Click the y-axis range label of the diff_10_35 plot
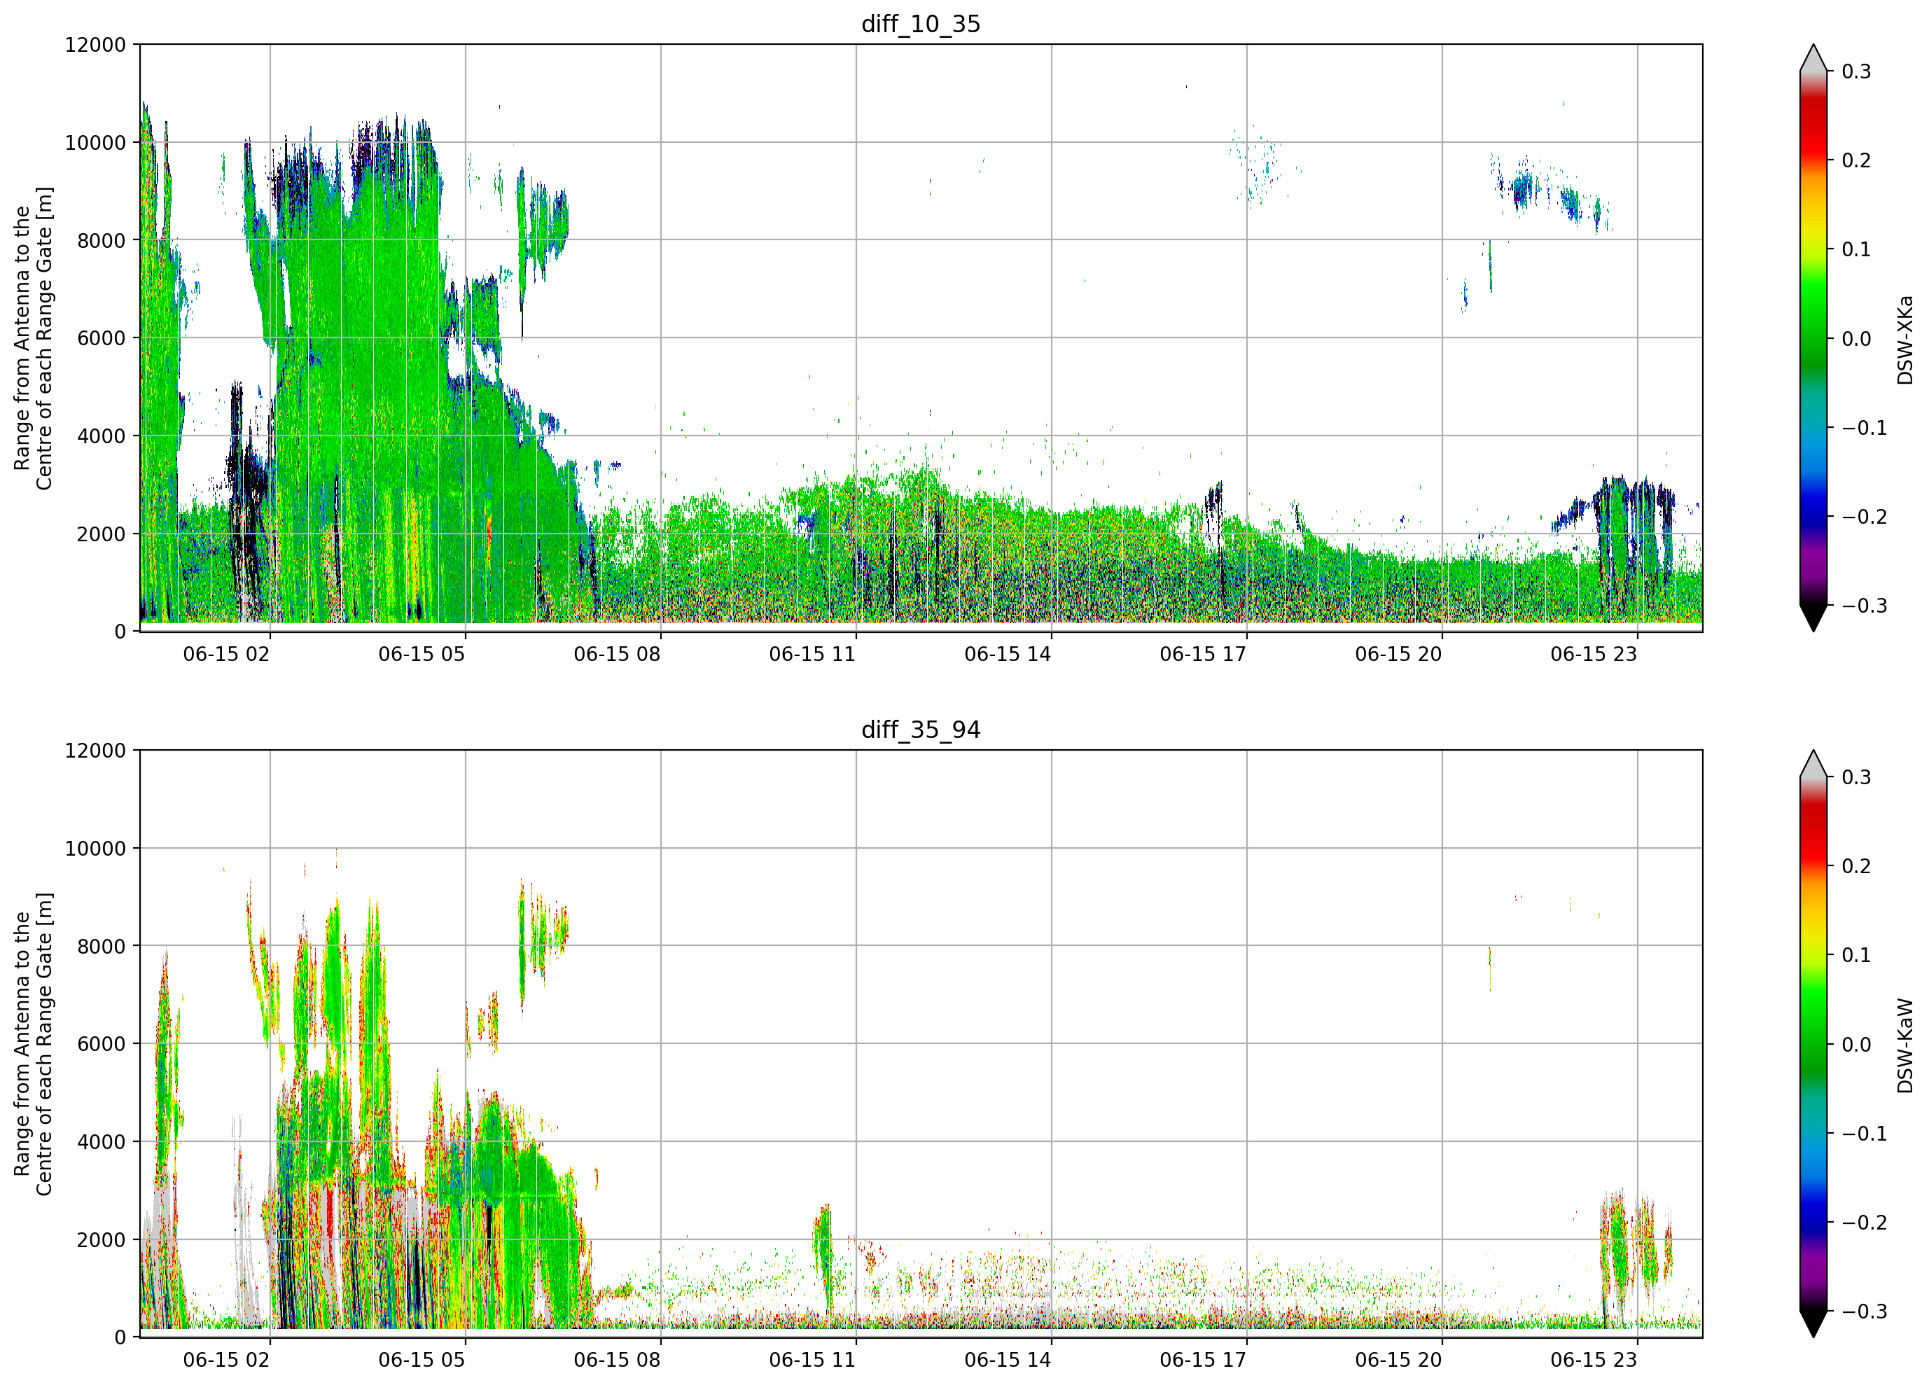Screen dimensions: 1929x1385 pyautogui.click(x=33, y=339)
